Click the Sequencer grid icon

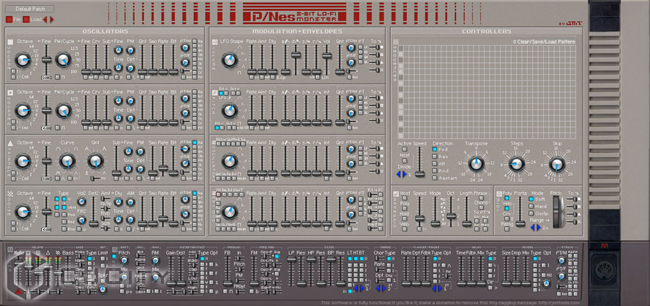(x=396, y=42)
